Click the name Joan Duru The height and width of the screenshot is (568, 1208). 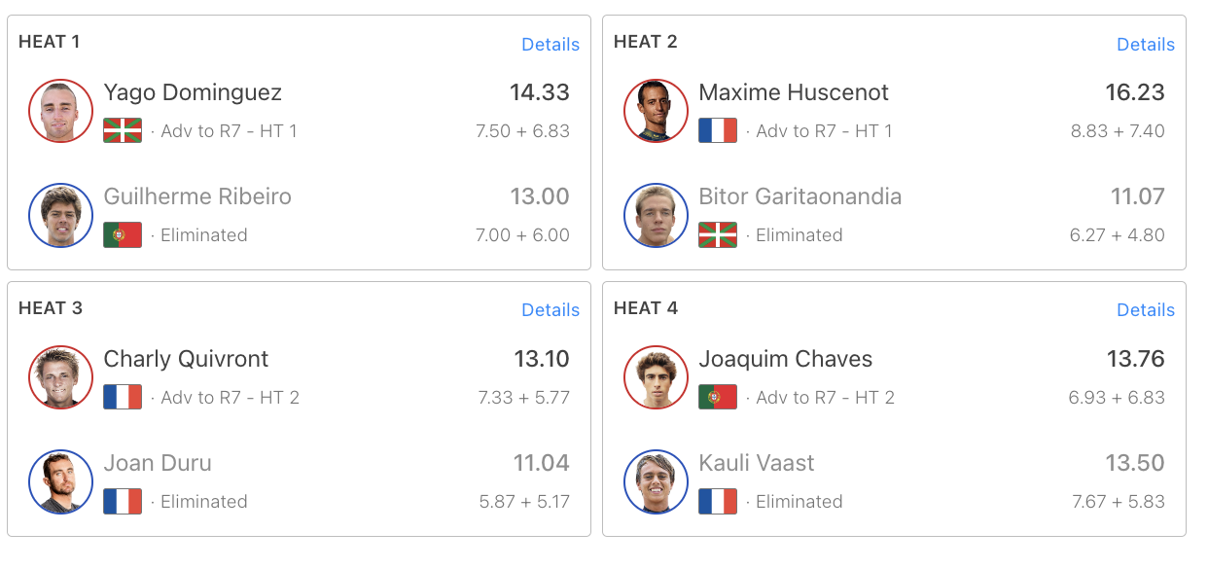pos(158,463)
